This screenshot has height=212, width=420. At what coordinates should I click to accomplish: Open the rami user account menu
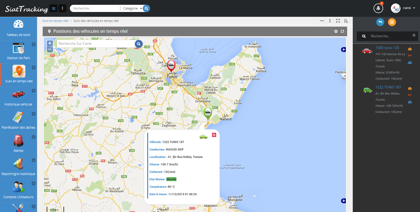[x=409, y=8]
